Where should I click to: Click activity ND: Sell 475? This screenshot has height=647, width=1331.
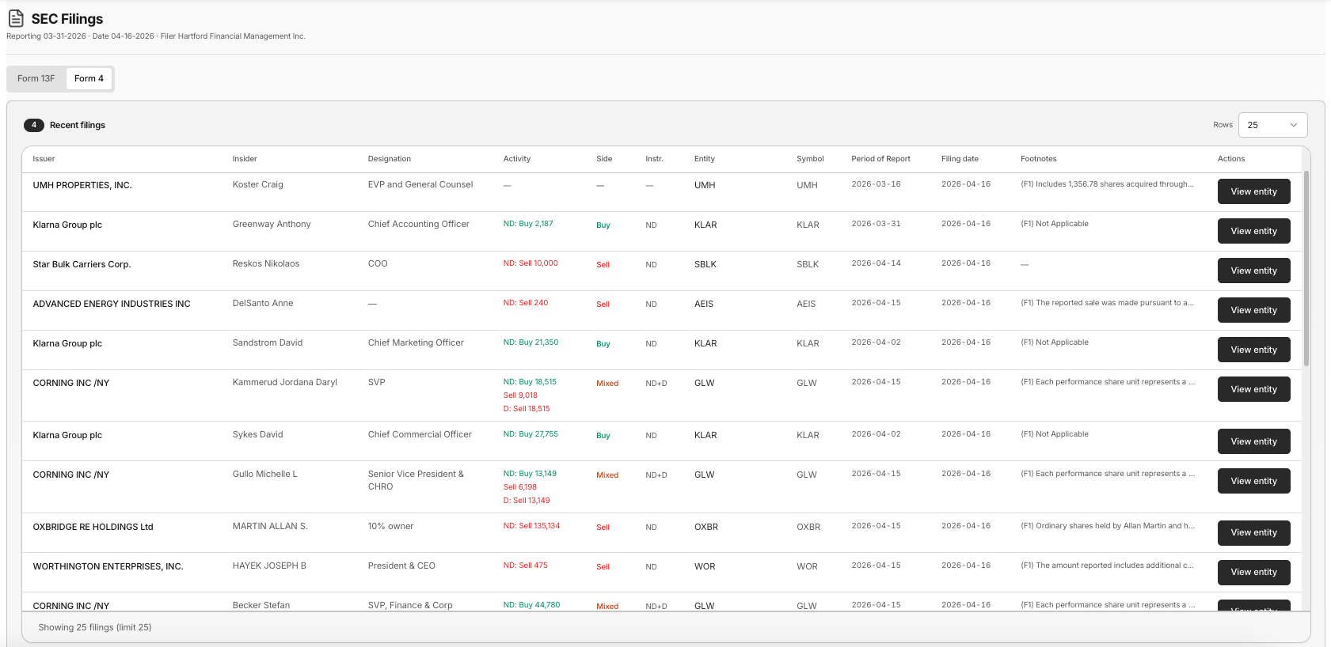coord(526,566)
